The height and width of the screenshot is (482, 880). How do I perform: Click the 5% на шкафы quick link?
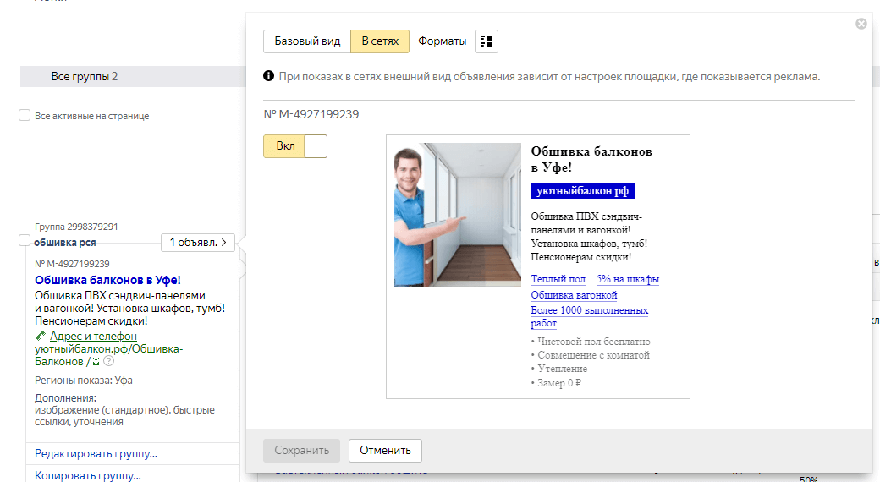pos(628,279)
